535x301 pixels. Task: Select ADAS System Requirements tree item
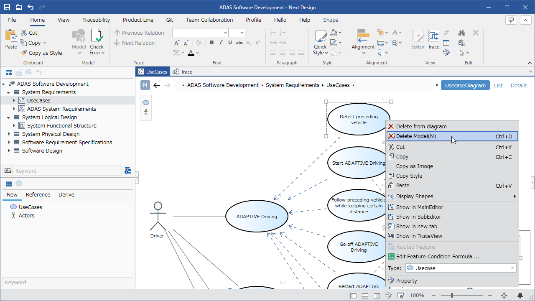61,109
